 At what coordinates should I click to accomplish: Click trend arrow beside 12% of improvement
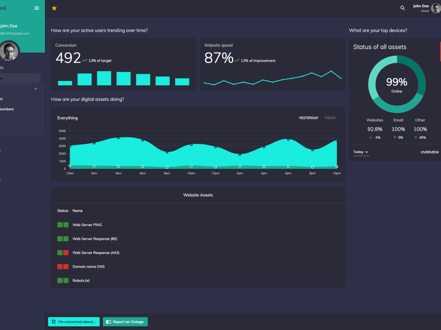237,60
